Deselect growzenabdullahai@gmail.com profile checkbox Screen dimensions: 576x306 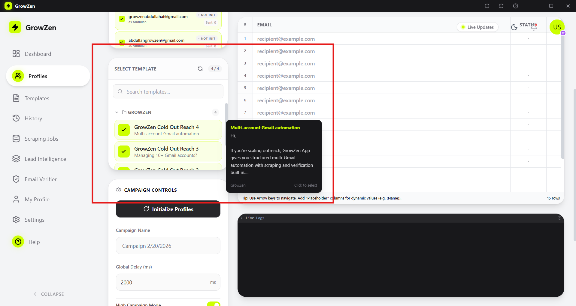(x=122, y=19)
